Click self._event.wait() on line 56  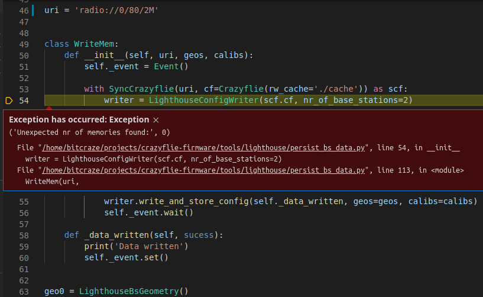(148, 212)
